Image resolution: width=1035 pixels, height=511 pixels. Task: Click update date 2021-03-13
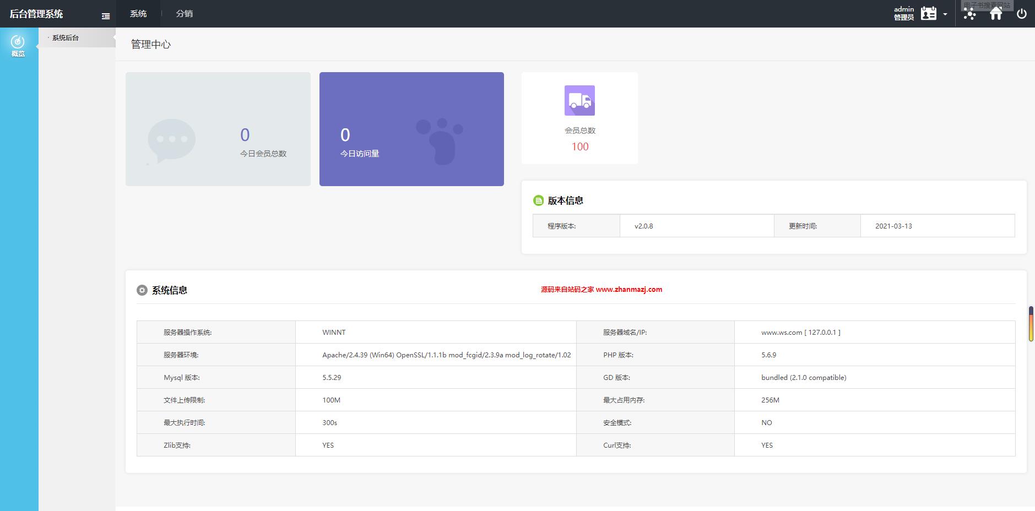pyautogui.click(x=893, y=226)
